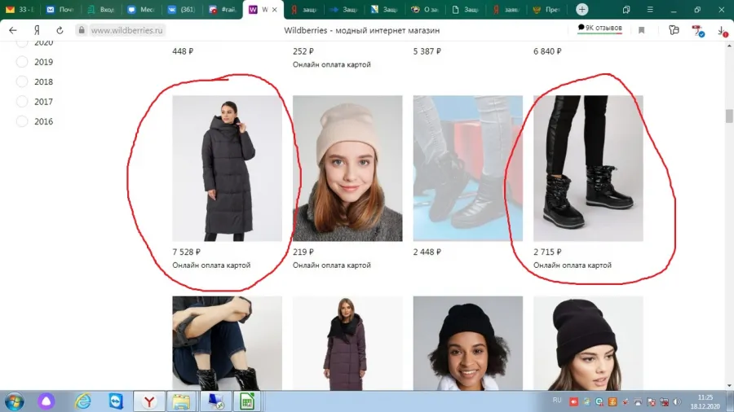
Task: Click the padlock site security icon
Action: click(82, 30)
